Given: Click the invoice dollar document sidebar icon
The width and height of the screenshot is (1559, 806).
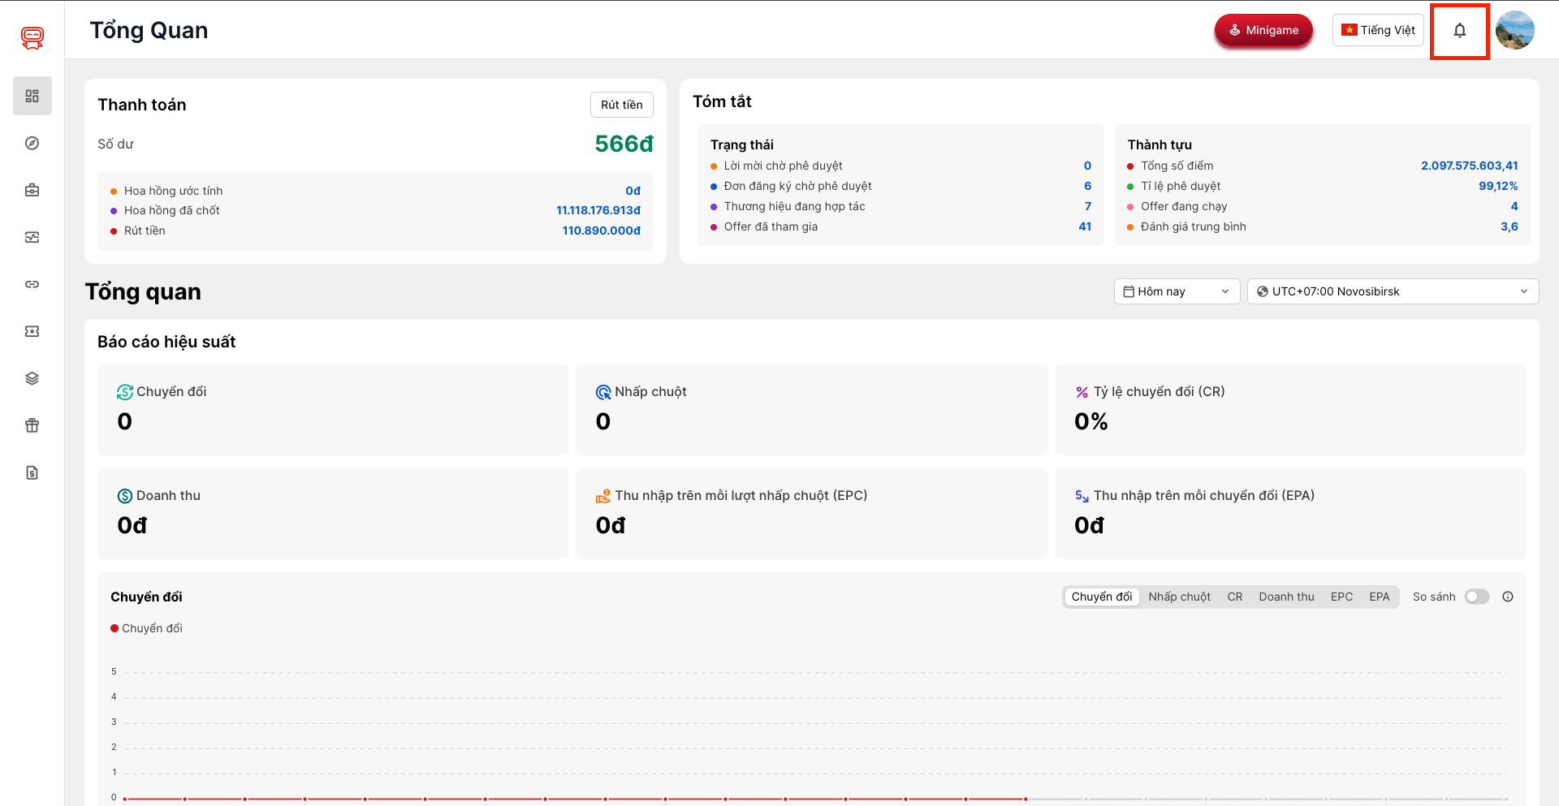Looking at the screenshot, I should click(x=32, y=472).
